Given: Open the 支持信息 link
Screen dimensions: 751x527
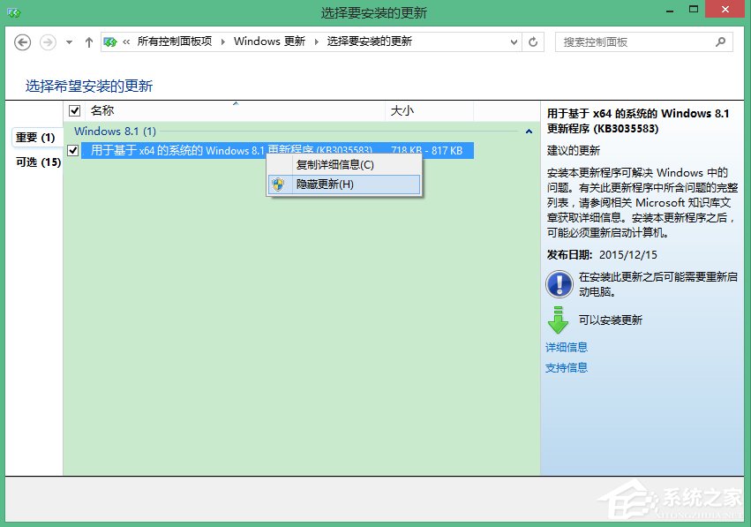Looking at the screenshot, I should click(566, 367).
